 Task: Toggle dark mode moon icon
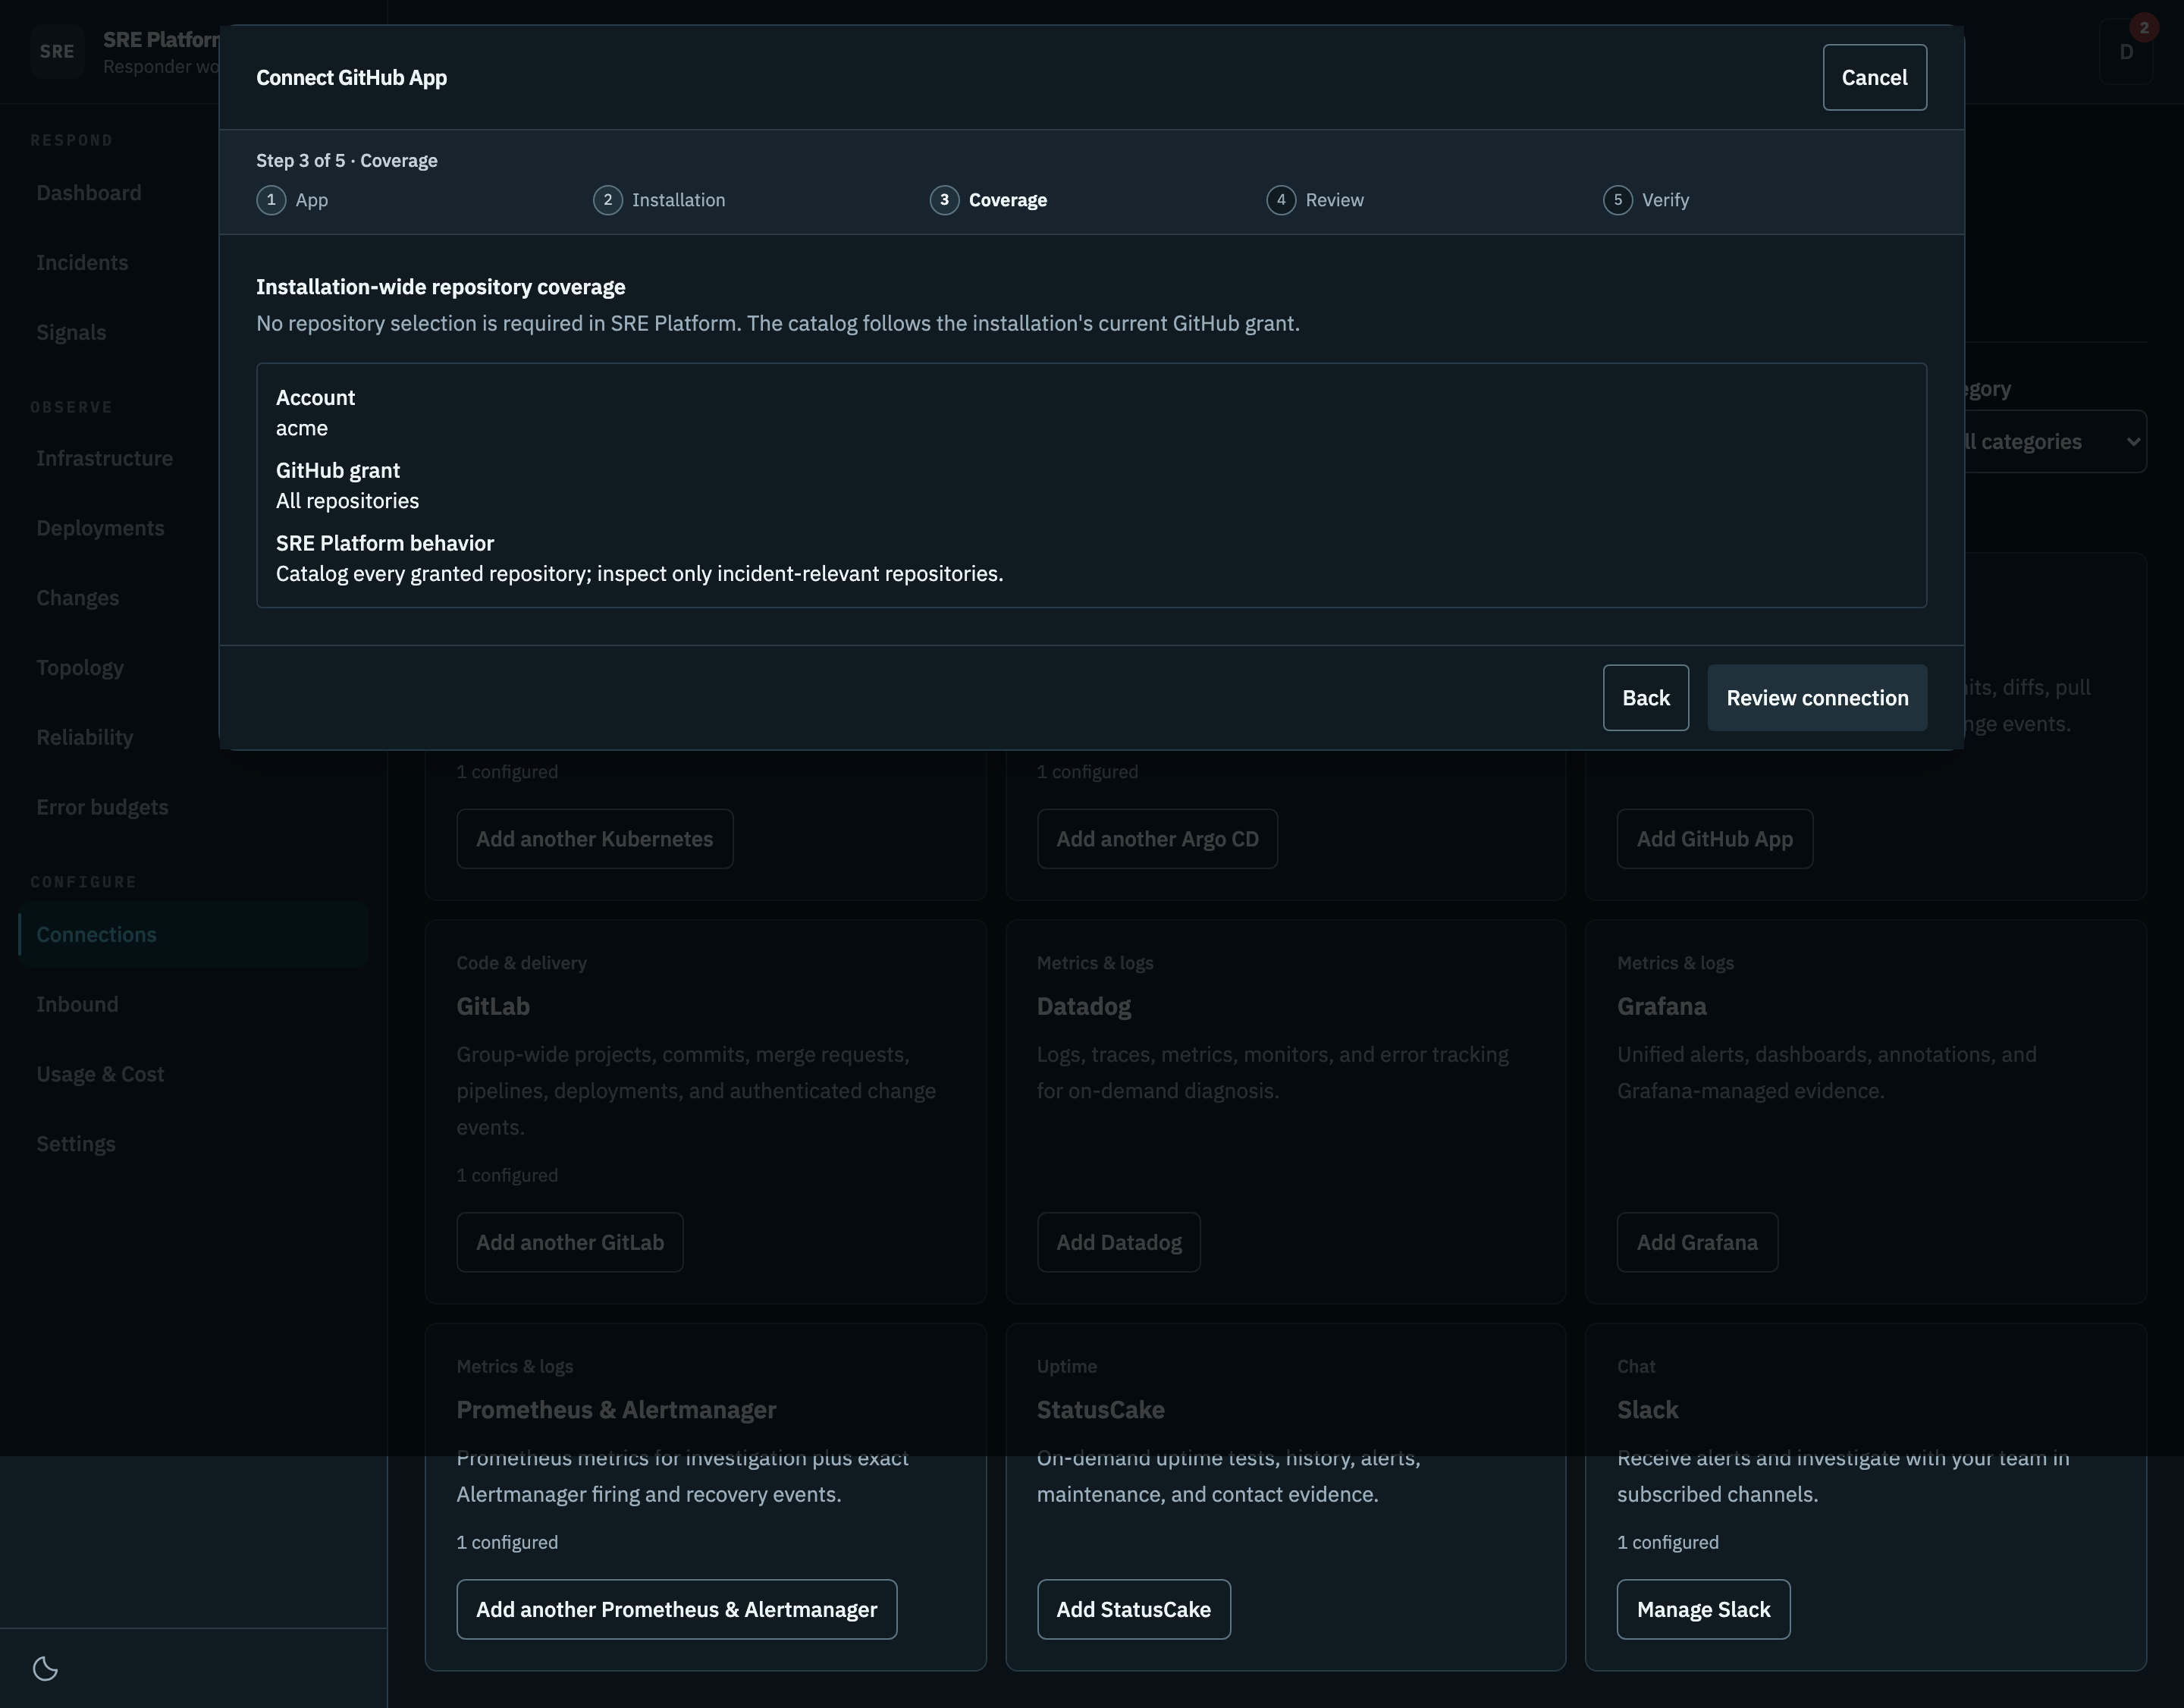[x=45, y=1668]
